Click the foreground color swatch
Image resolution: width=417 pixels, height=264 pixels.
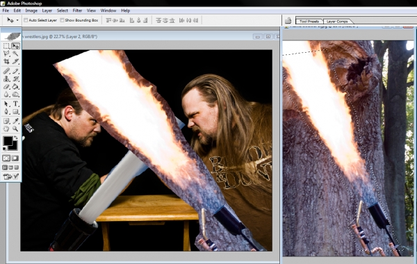[8, 140]
